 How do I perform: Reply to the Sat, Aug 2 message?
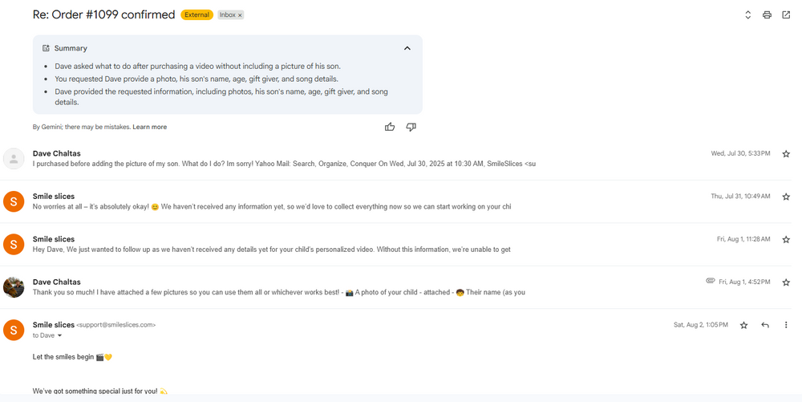pos(765,325)
